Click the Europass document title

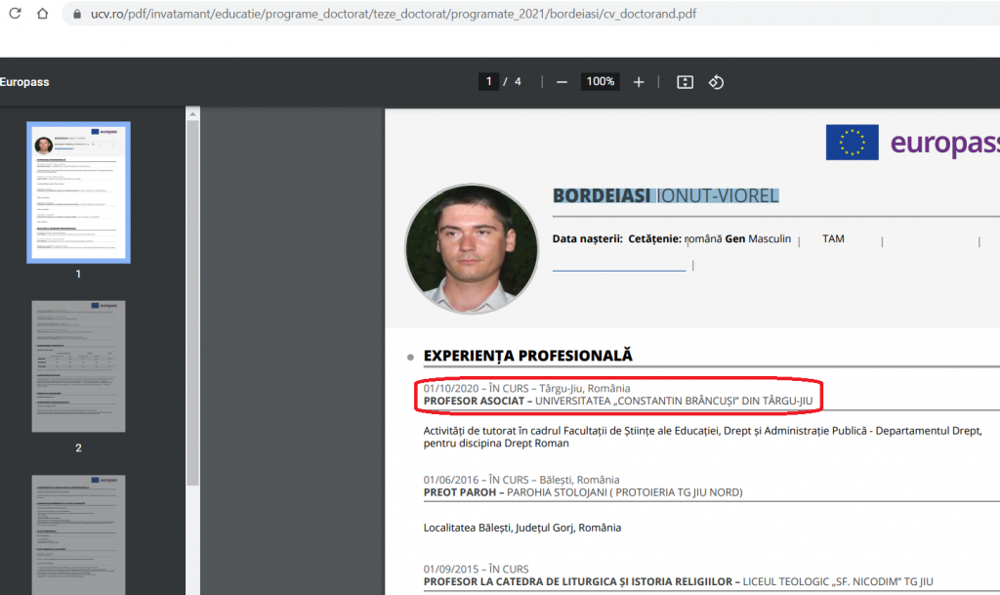(24, 82)
